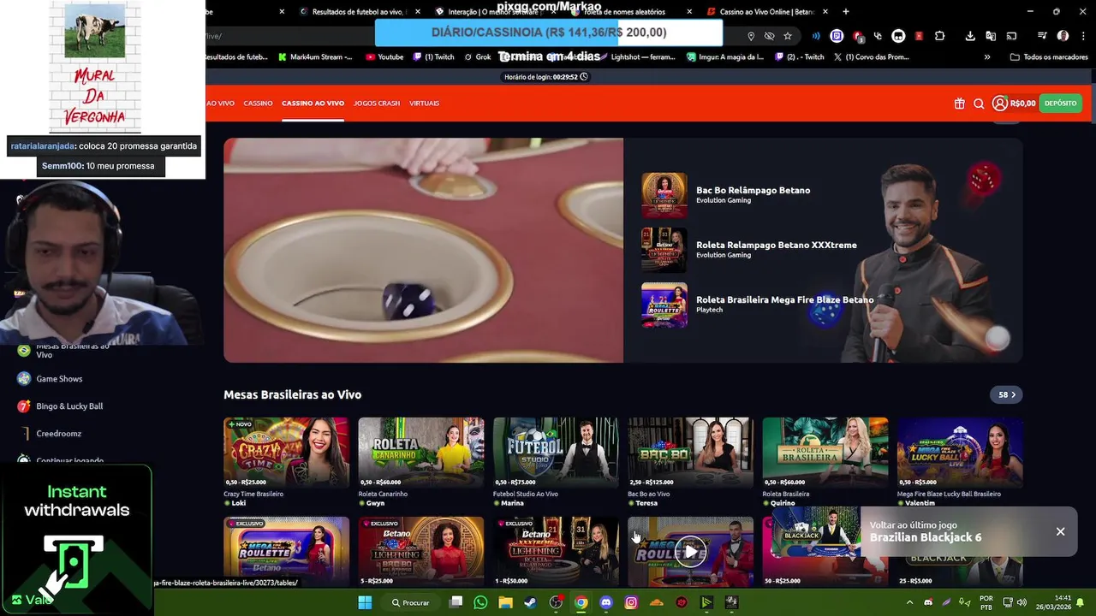Go to the JOGOS CRASH tab
The image size is (1096, 616).
pyautogui.click(x=377, y=104)
